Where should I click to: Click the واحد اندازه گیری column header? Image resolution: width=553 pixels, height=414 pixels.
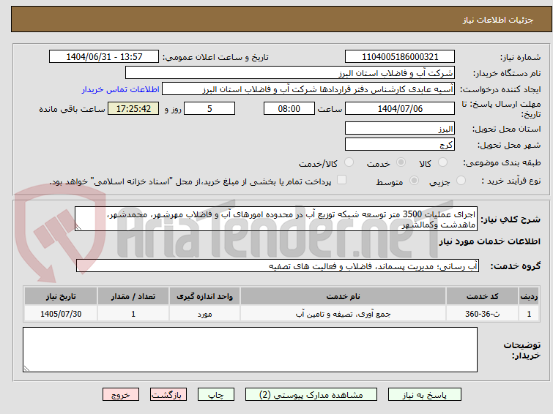[204, 296]
